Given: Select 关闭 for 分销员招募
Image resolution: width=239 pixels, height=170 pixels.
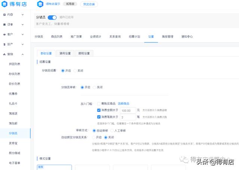Looking at the screenshot, I should click(75, 71).
